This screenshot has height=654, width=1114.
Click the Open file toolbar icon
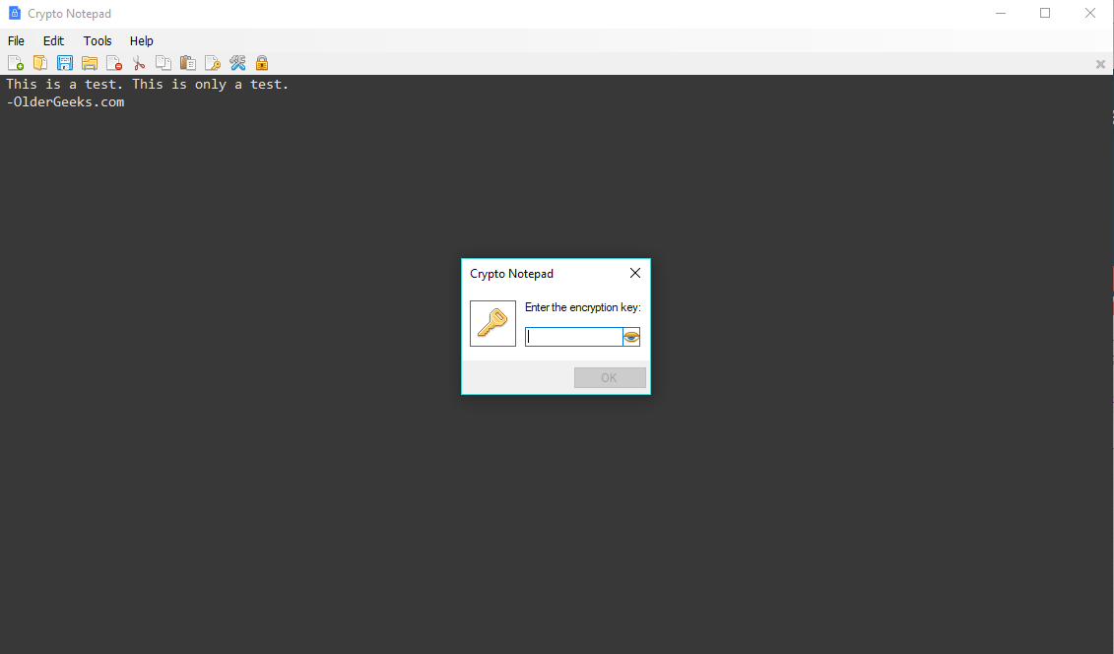pyautogui.click(x=40, y=63)
